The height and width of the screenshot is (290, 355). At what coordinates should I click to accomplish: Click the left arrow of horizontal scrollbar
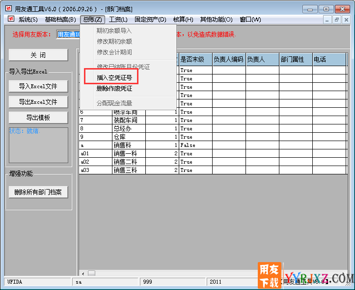[x=83, y=274]
